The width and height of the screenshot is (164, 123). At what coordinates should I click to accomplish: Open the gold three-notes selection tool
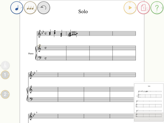[30, 8]
